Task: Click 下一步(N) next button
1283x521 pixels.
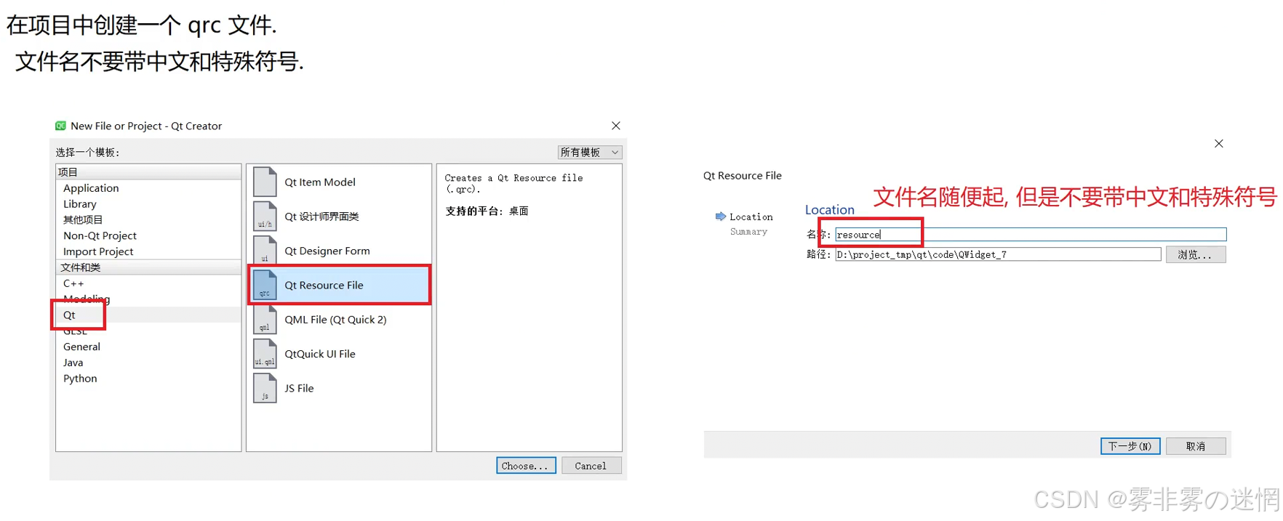Action: 1130,446
